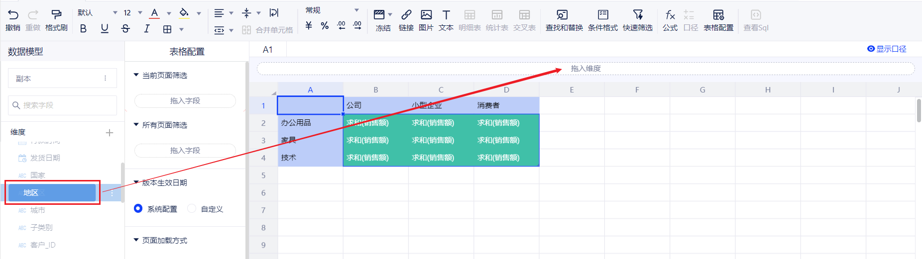
Task: Click the add dimension plus button
Action: tap(110, 133)
